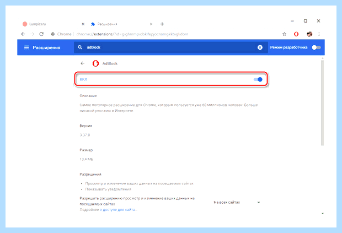This screenshot has width=342, height=233.
Task: Open a new tab
Action: 162,24
